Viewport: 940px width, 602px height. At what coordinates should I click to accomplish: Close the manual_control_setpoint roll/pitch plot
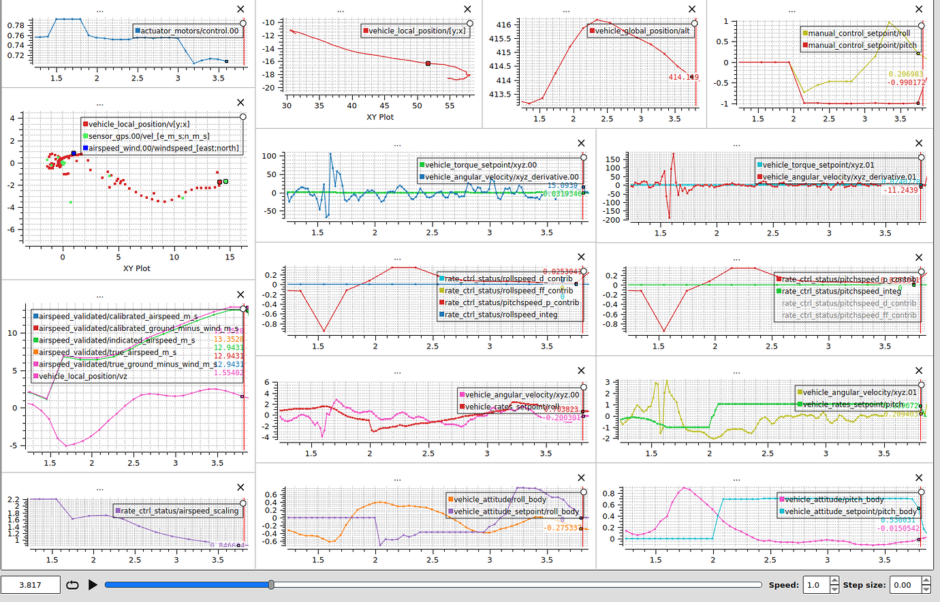click(919, 9)
